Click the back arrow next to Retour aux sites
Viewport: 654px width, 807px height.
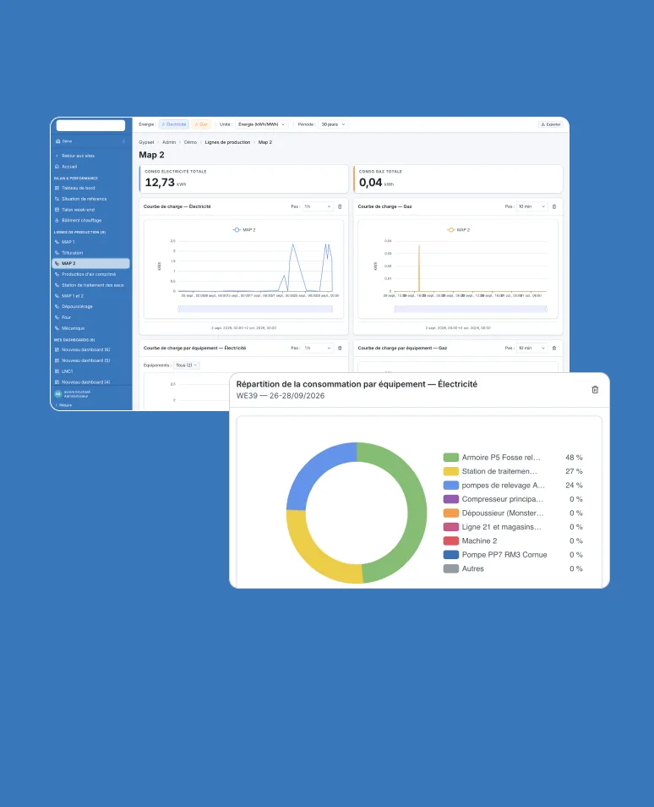click(x=57, y=156)
